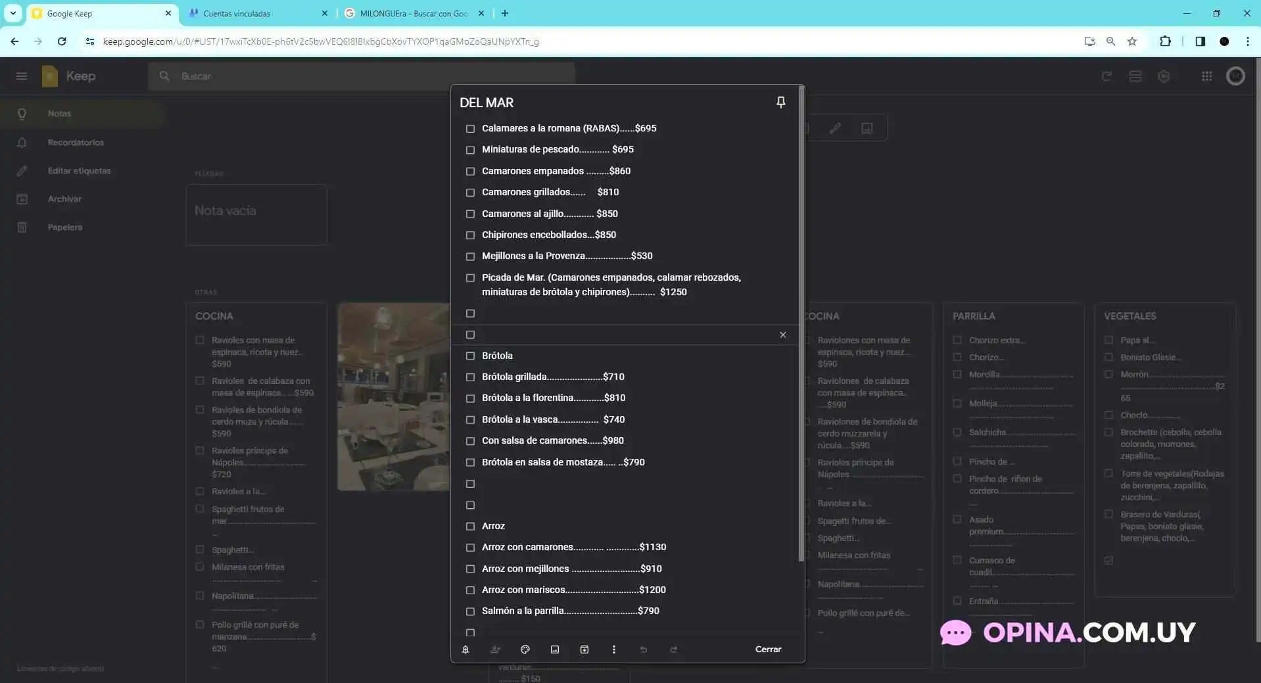Open the browser tab list dropdown
1261x683 pixels.
pos(12,13)
